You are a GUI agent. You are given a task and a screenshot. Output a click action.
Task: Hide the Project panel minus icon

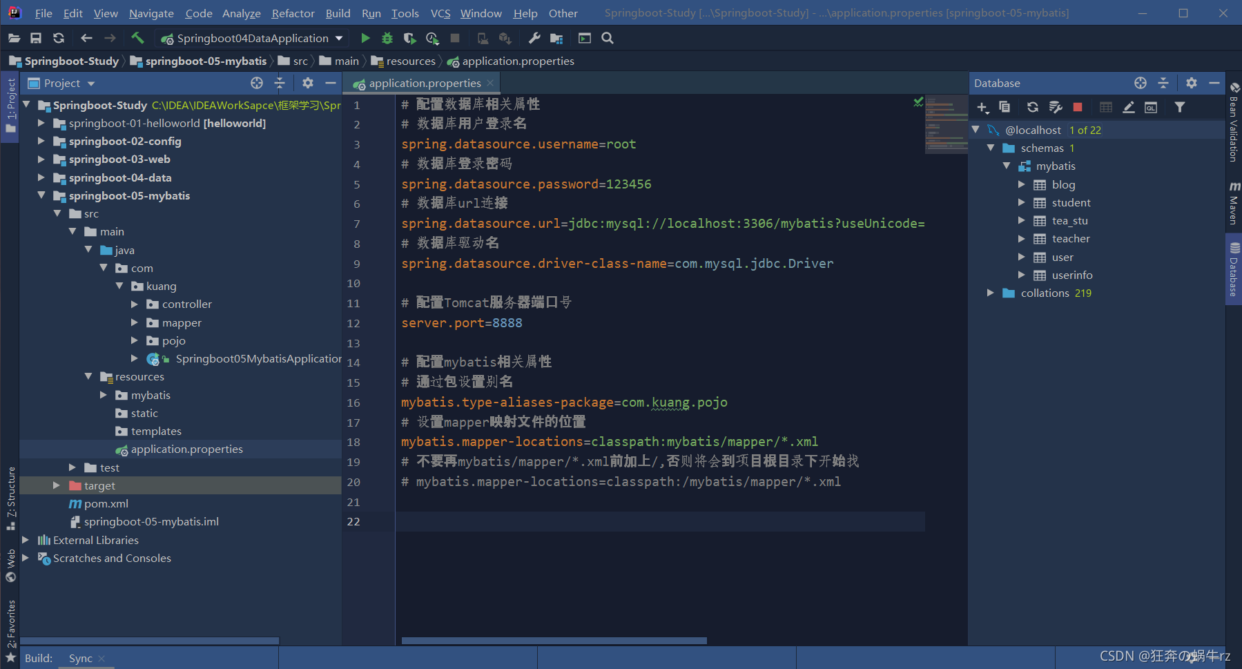tap(331, 83)
